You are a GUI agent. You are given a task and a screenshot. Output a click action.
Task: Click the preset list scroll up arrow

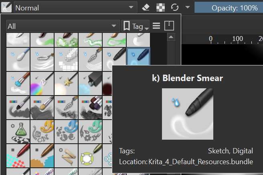(170, 38)
